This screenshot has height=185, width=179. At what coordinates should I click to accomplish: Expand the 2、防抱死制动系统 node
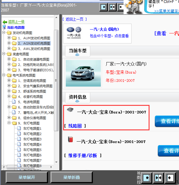(9, 64)
